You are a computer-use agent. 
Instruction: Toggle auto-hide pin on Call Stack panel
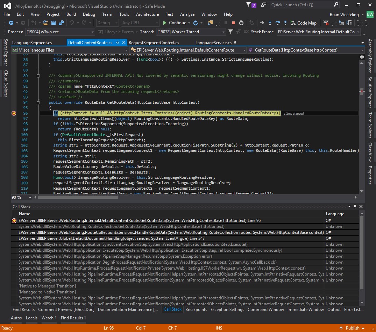tap(355, 206)
